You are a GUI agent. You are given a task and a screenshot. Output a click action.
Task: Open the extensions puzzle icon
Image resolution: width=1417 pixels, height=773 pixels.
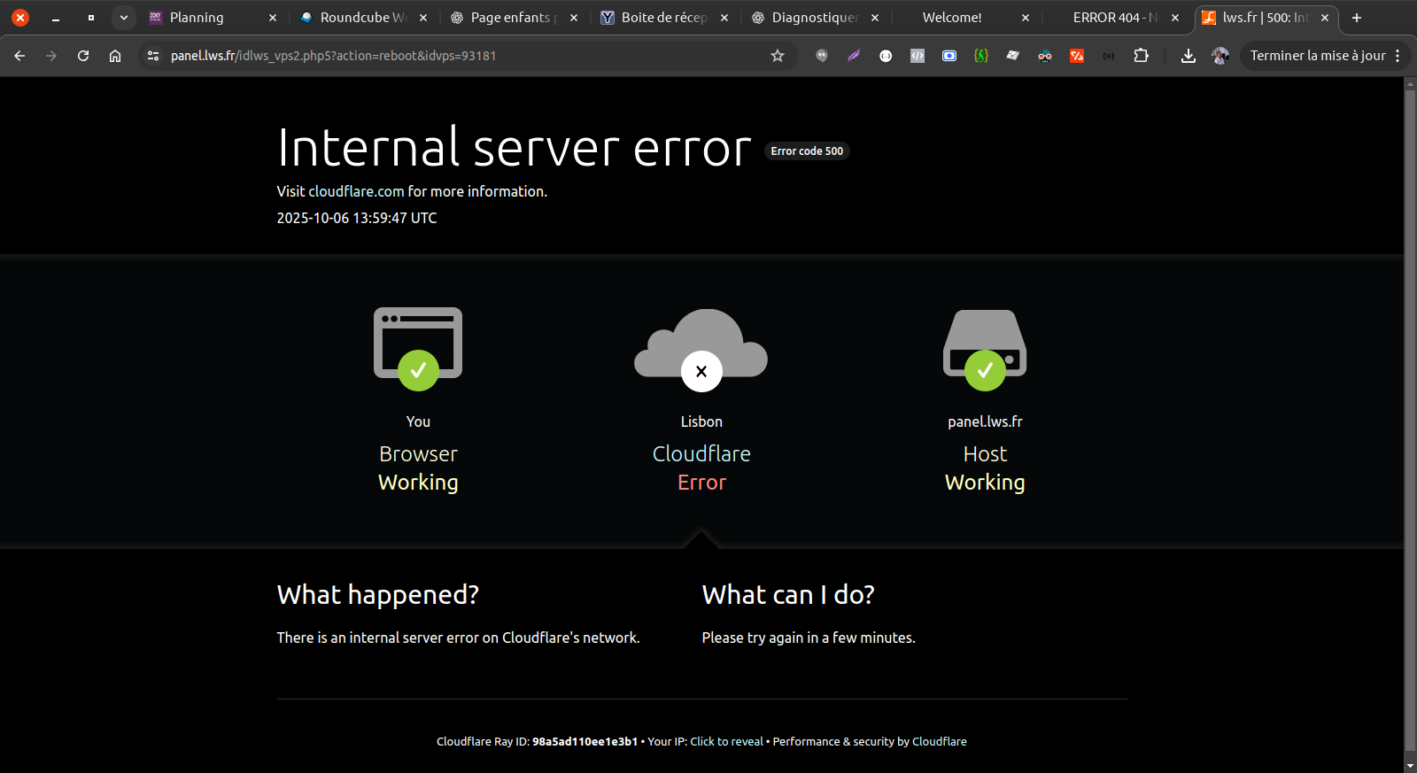pos(1141,56)
